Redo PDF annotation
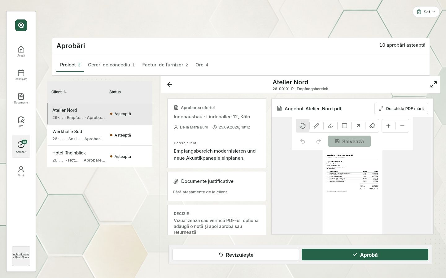The image size is (446, 278). coord(318,141)
